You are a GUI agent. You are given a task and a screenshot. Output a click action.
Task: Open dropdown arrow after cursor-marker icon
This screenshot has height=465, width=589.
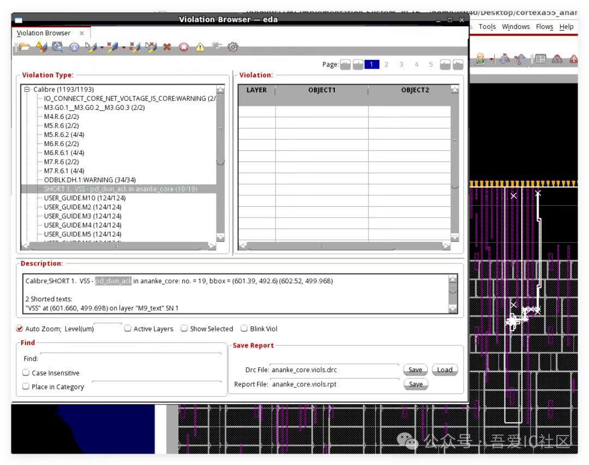point(101,47)
